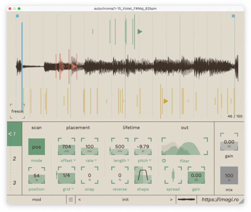Click the -9.79 st pitch value box
The image size is (251, 212).
pyautogui.click(x=143, y=147)
